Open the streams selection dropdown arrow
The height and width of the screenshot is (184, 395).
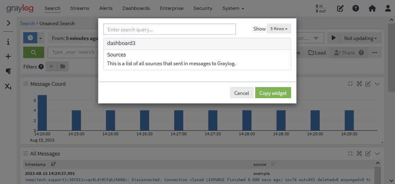click(316, 38)
